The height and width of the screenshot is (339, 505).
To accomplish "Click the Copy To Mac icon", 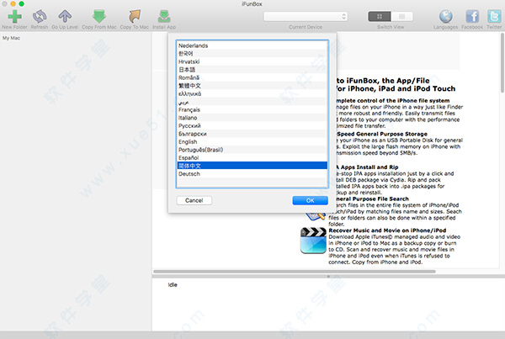I will [134, 15].
